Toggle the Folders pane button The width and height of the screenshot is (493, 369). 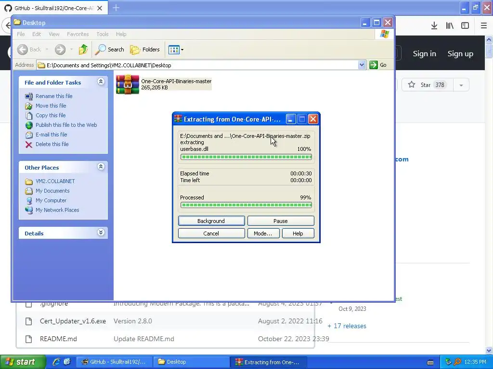coord(145,49)
